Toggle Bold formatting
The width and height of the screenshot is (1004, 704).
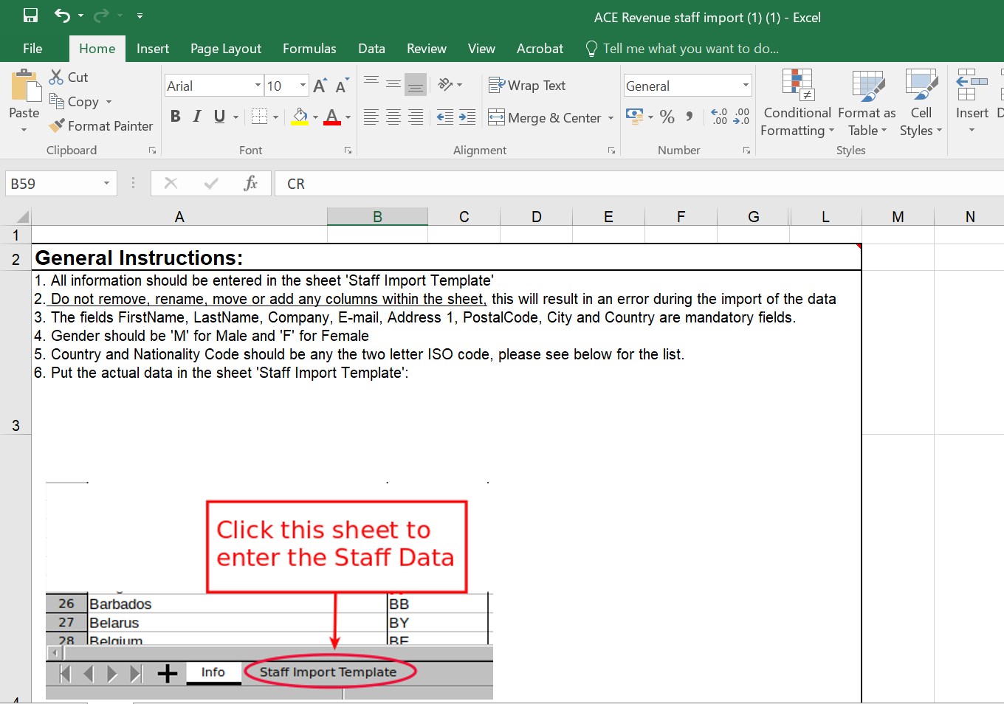pyautogui.click(x=175, y=117)
